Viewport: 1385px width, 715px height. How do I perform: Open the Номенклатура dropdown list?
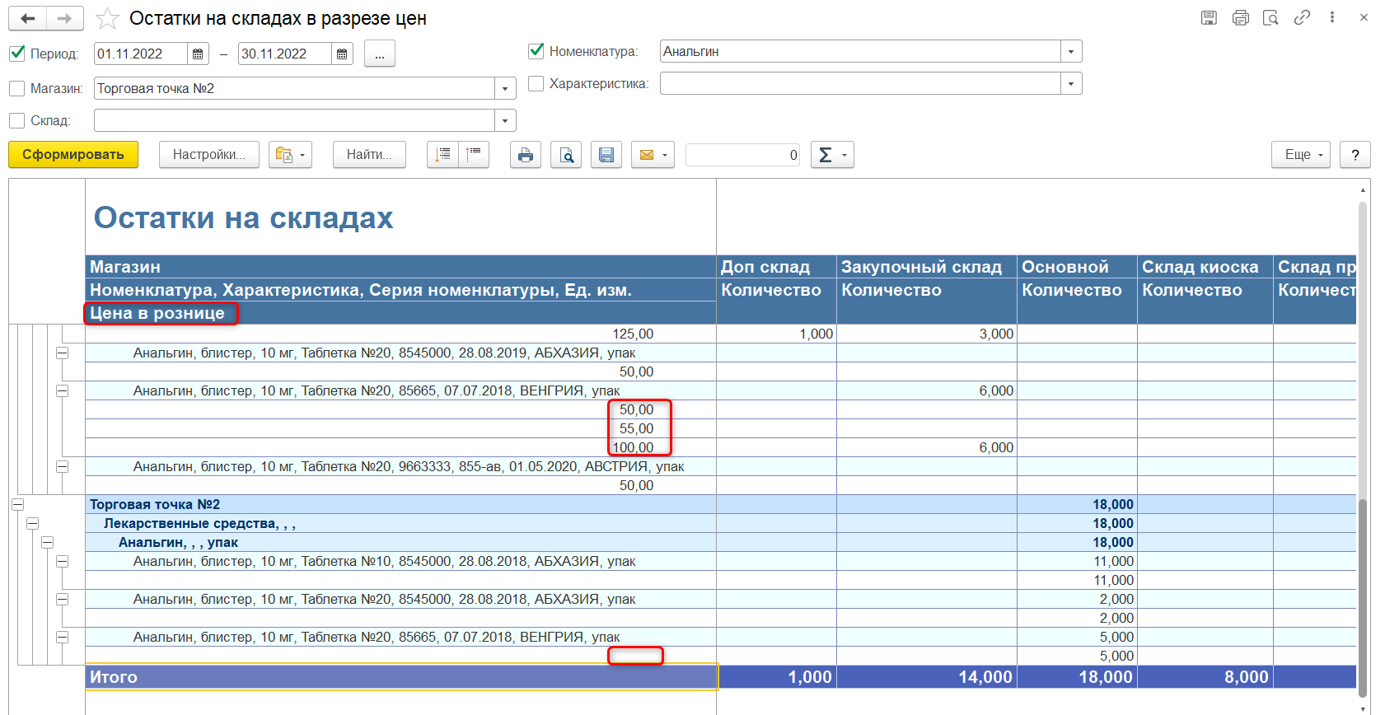coord(1070,52)
